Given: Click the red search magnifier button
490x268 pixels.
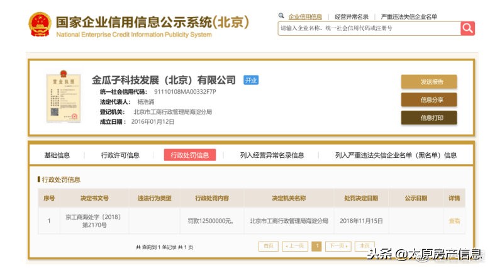Looking at the screenshot, I should pyautogui.click(x=467, y=28).
